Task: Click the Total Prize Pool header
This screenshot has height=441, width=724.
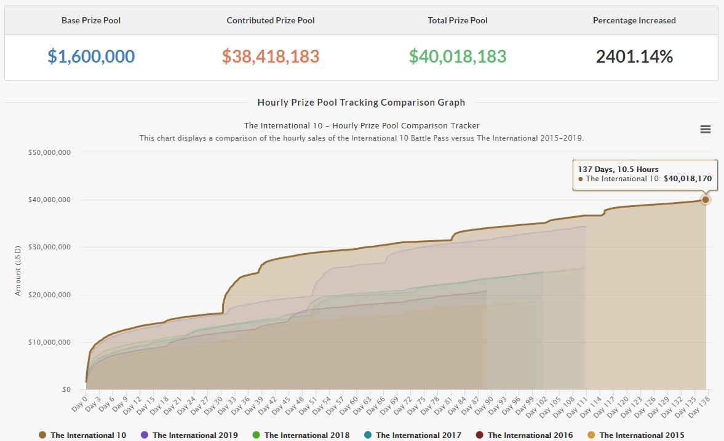Action: coord(458,20)
